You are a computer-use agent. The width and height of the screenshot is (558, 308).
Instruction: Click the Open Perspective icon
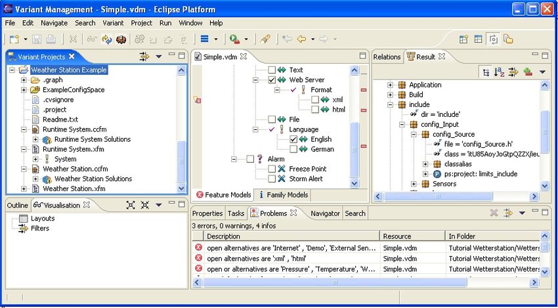click(x=463, y=39)
